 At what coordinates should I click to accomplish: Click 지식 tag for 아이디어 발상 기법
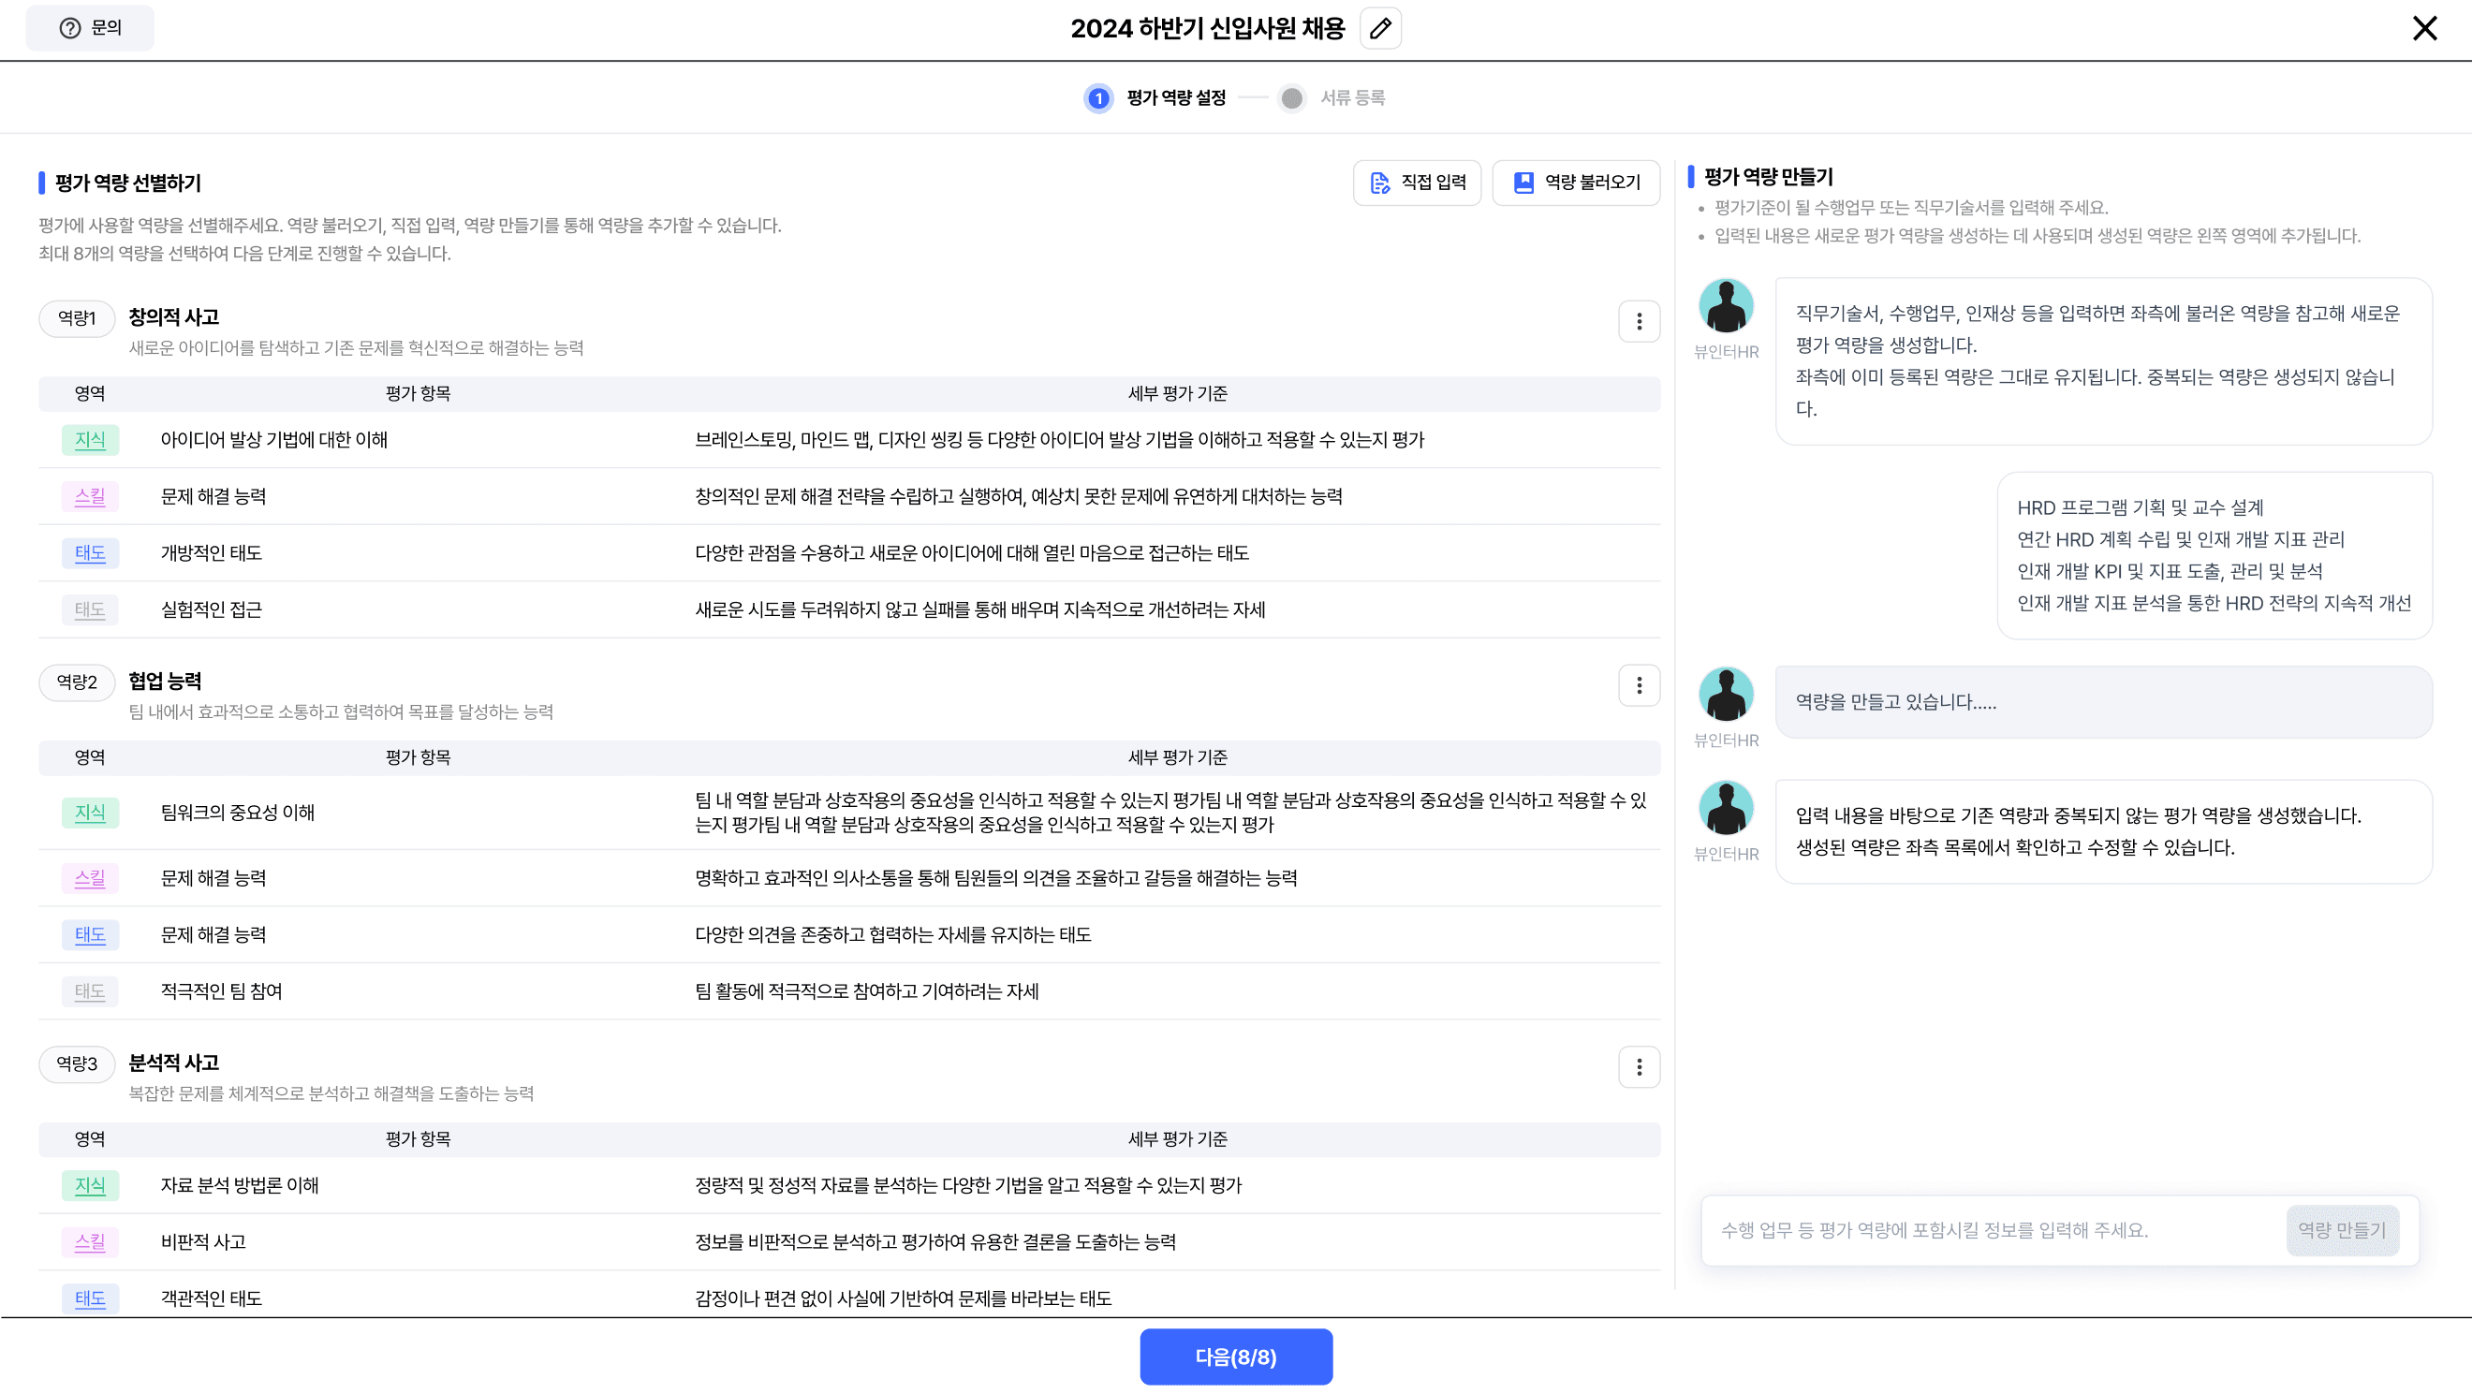point(90,439)
